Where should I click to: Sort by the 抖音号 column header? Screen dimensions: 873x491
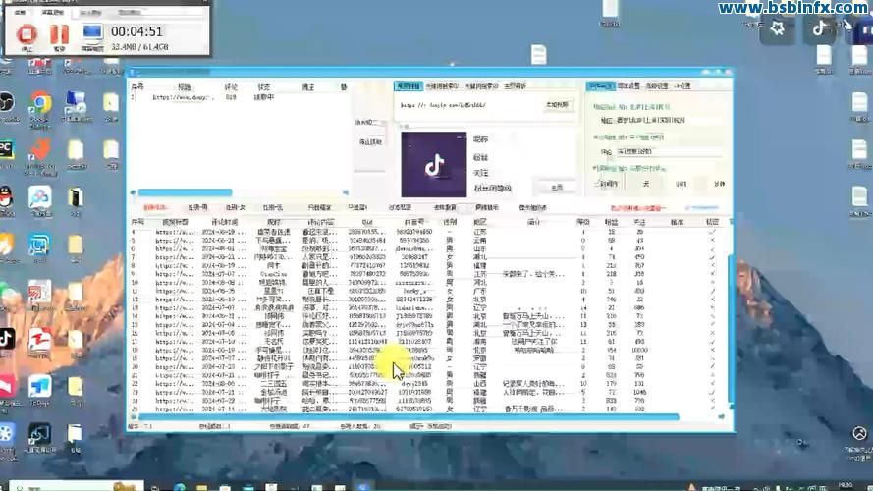[414, 222]
